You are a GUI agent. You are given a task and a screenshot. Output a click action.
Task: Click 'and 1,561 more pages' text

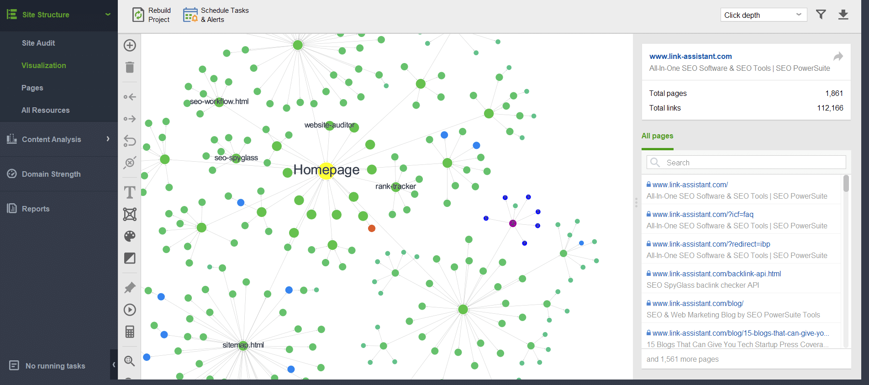682,359
